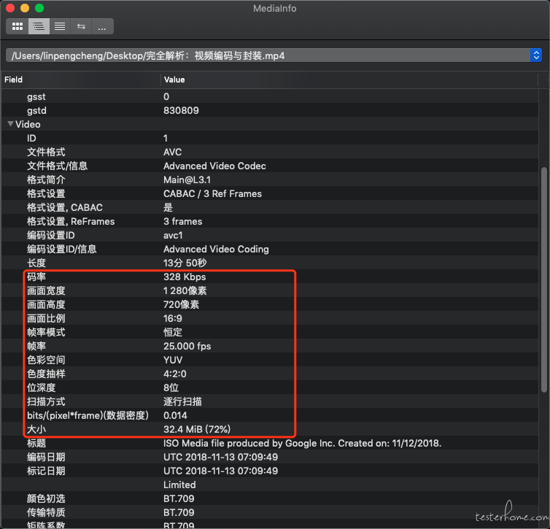Select the 编码日期 field
This screenshot has height=529, width=550.
pyautogui.click(x=46, y=457)
